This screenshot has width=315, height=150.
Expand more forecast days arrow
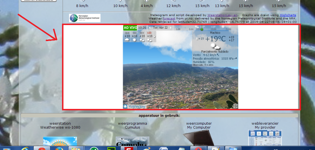click(155, 37)
